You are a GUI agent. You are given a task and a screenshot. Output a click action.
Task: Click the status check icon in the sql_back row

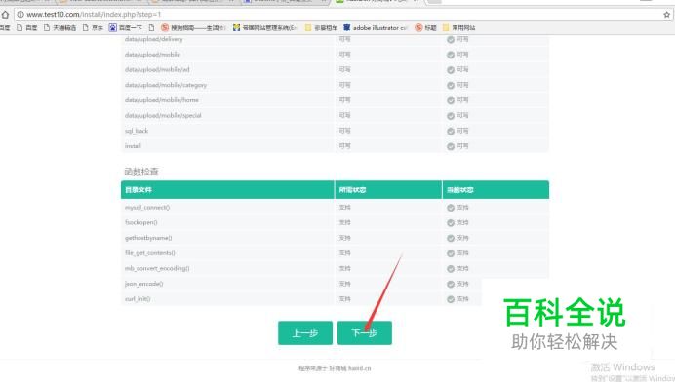451,132
